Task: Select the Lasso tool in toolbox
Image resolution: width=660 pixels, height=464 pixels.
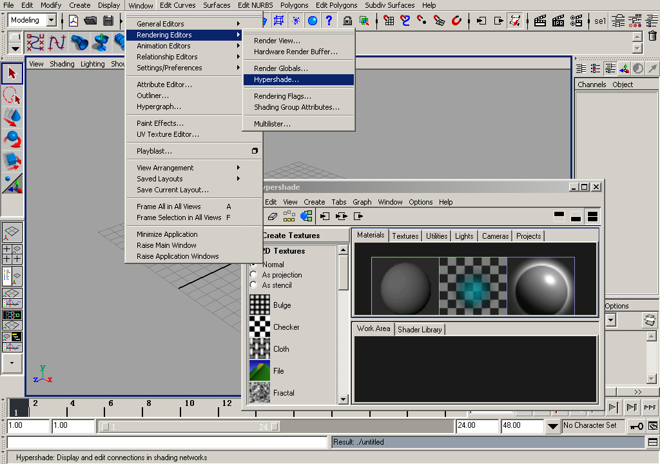Action: pyautogui.click(x=12, y=96)
